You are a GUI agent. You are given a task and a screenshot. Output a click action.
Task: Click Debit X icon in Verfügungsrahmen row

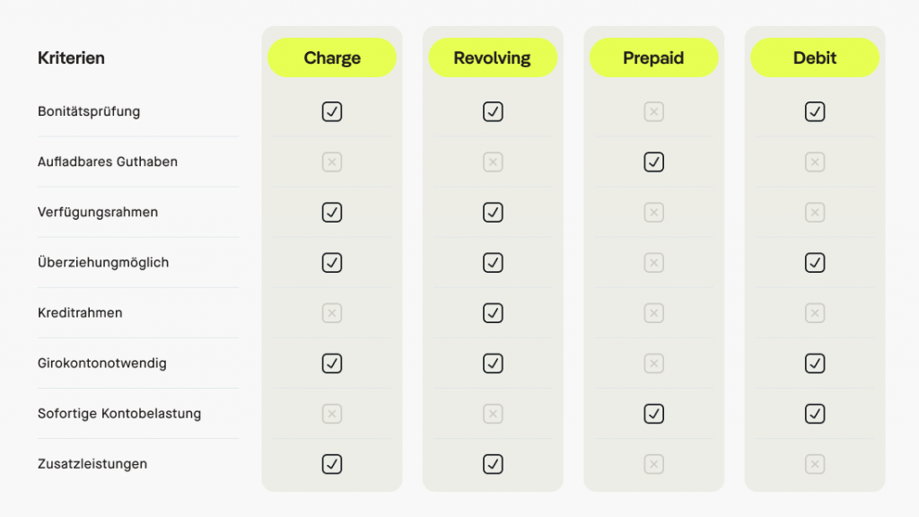(814, 213)
